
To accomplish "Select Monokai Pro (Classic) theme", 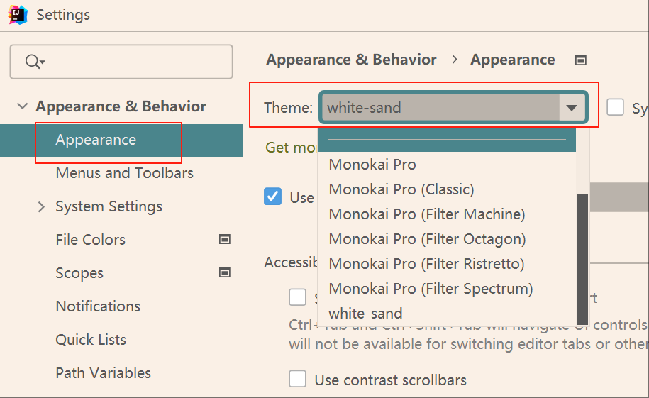I will point(401,189).
